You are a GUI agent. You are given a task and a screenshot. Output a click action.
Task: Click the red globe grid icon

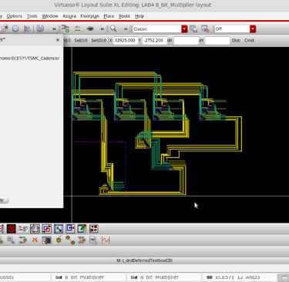click(12, 229)
